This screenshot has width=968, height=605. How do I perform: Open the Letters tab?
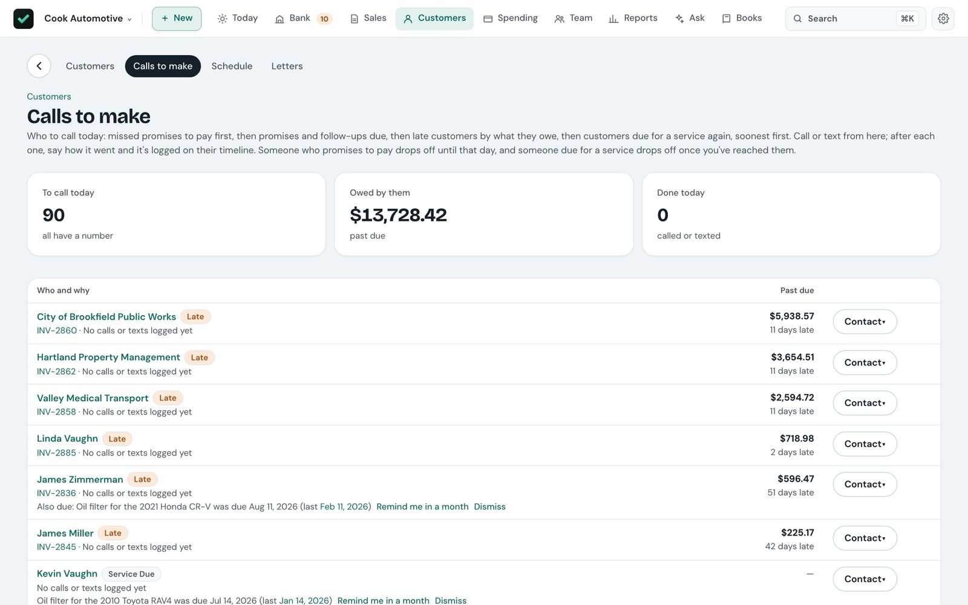[287, 66]
